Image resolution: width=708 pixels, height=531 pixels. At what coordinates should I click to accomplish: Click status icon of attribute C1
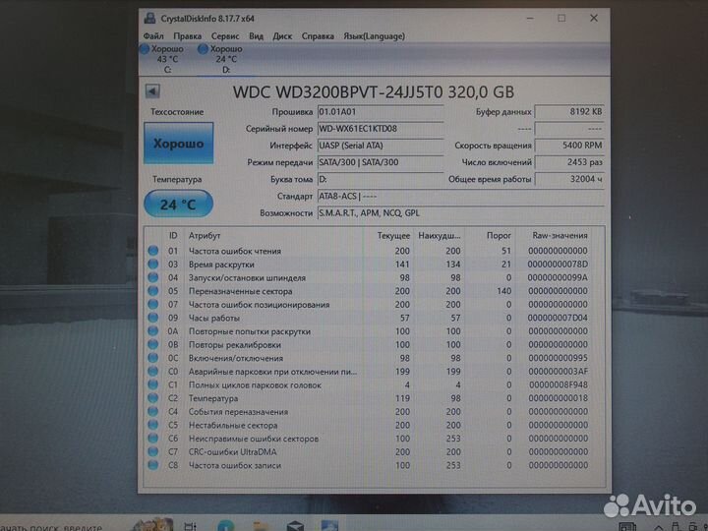click(x=153, y=384)
